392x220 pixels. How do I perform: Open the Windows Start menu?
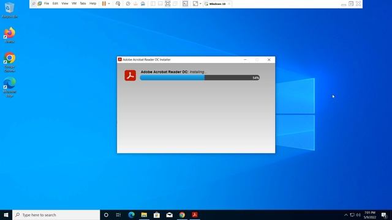tap(6, 215)
